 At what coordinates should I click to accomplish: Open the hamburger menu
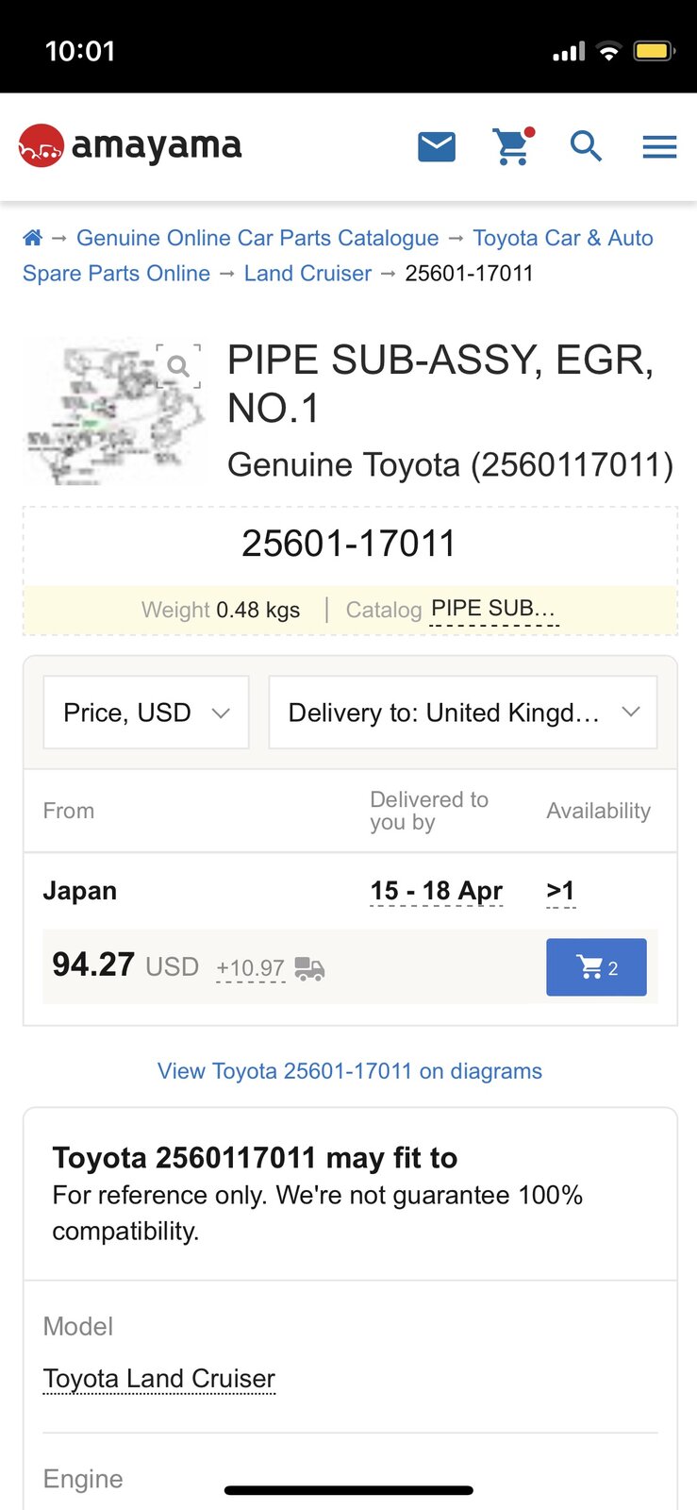[x=659, y=146]
